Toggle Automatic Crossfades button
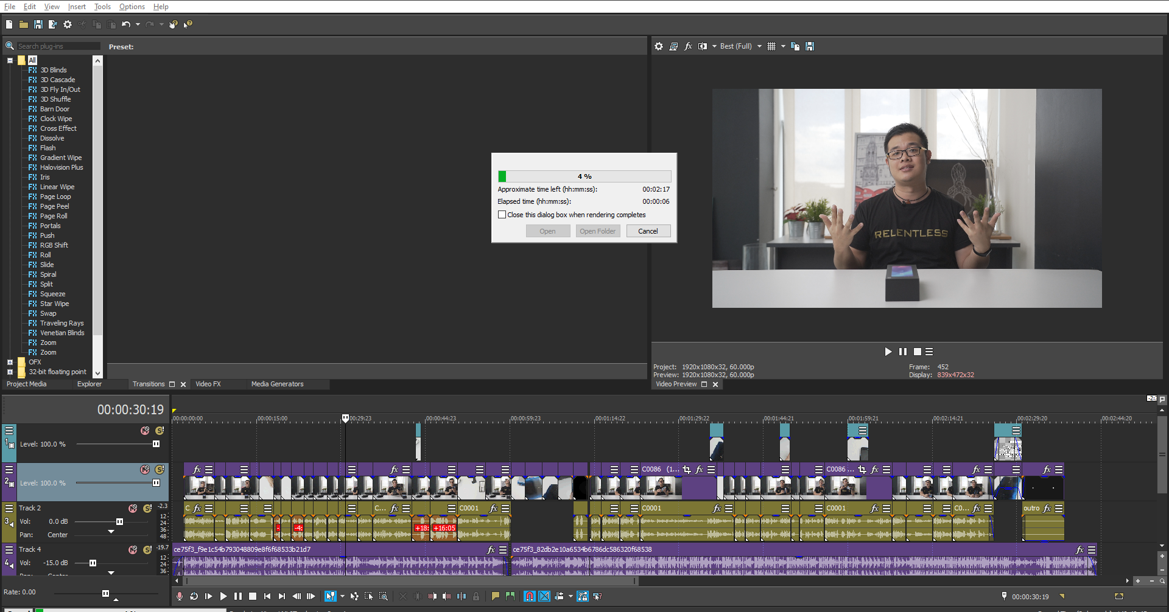The height and width of the screenshot is (612, 1169). pos(544,596)
